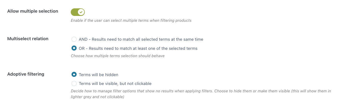This screenshot has height=110, width=337.
Task: Select "Terms will be visible, but not clickable" radio
Action: (x=74, y=83)
